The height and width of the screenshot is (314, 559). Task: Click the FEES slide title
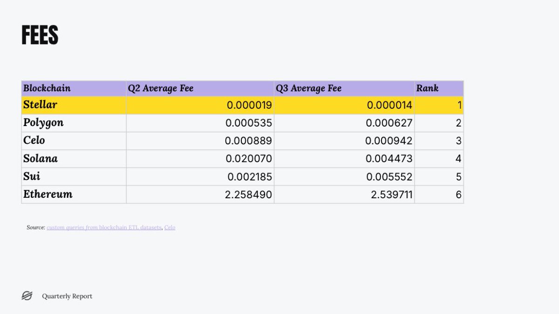click(x=40, y=36)
